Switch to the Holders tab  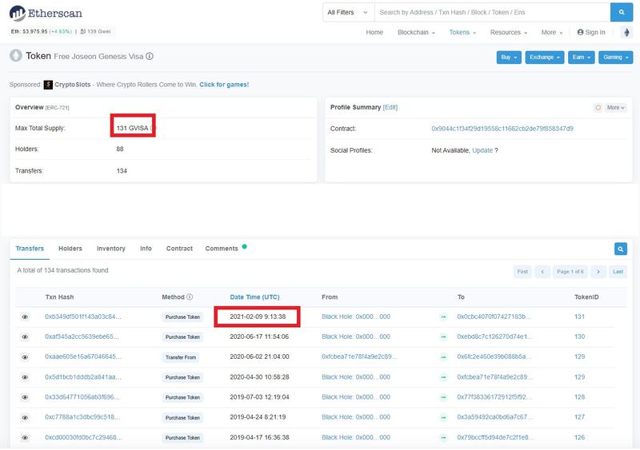click(x=70, y=249)
